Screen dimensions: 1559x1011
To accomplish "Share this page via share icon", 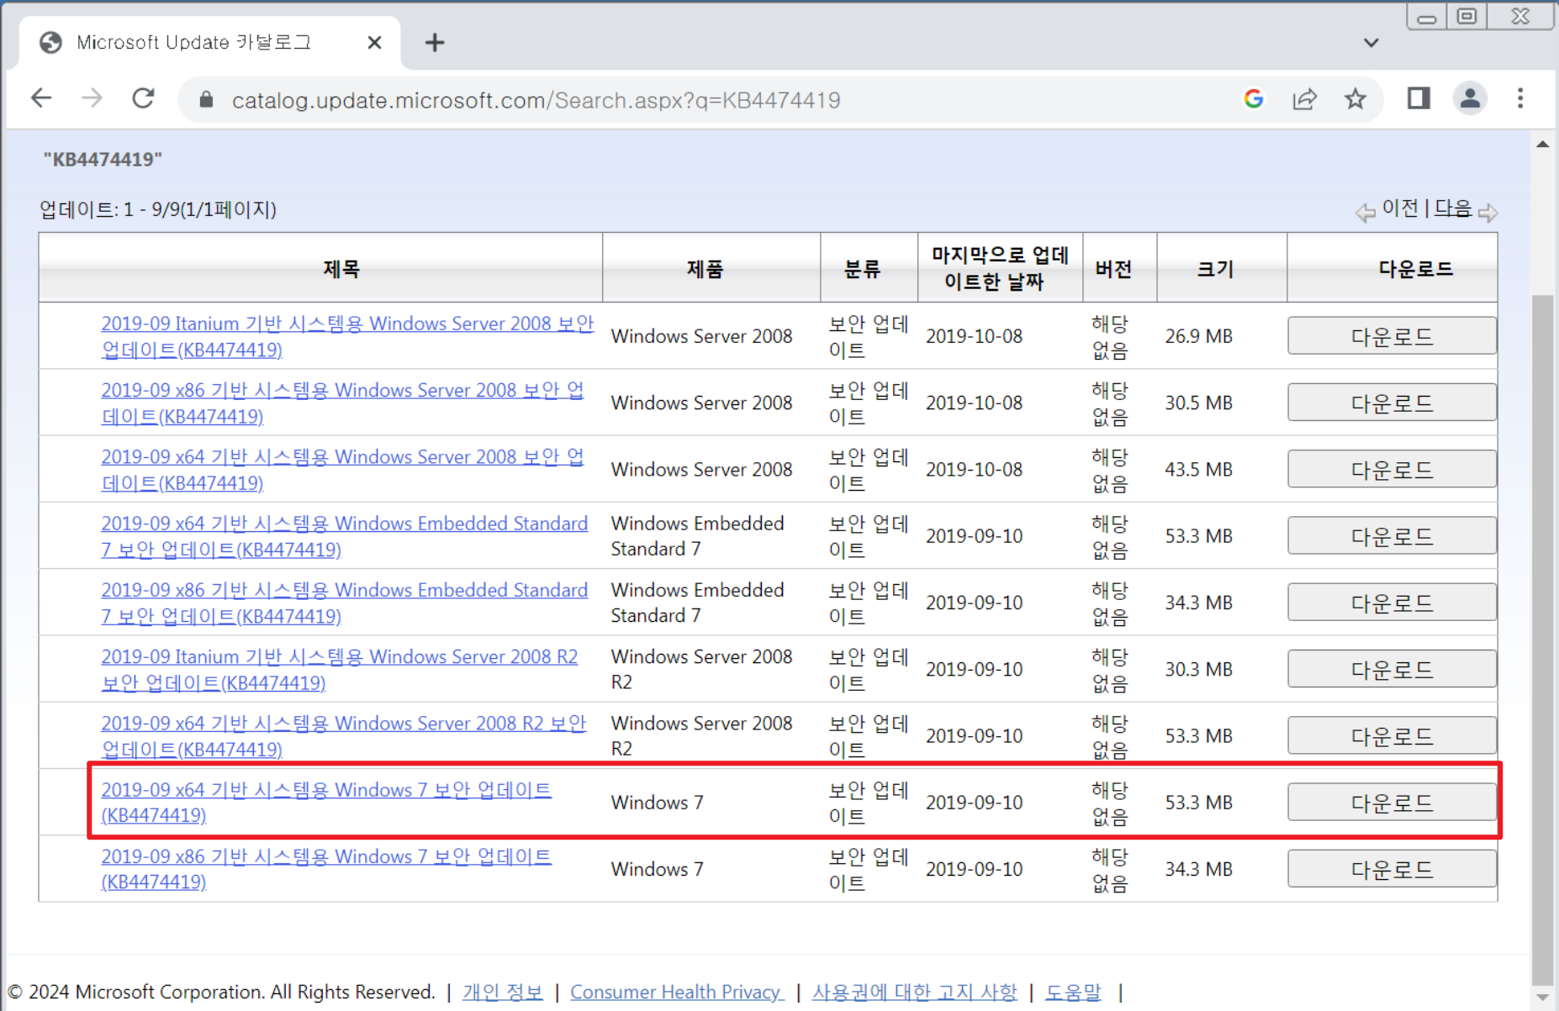I will click(x=1304, y=99).
